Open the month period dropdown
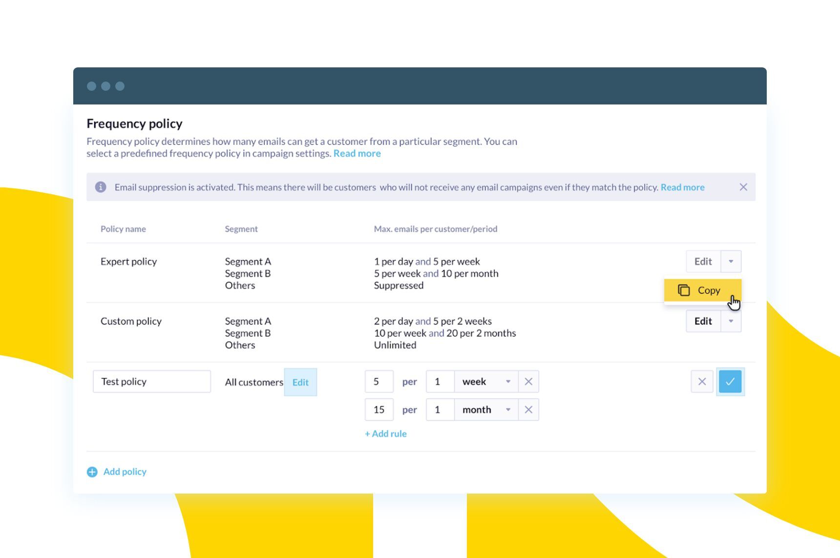This screenshot has height=558, width=840. 486,410
